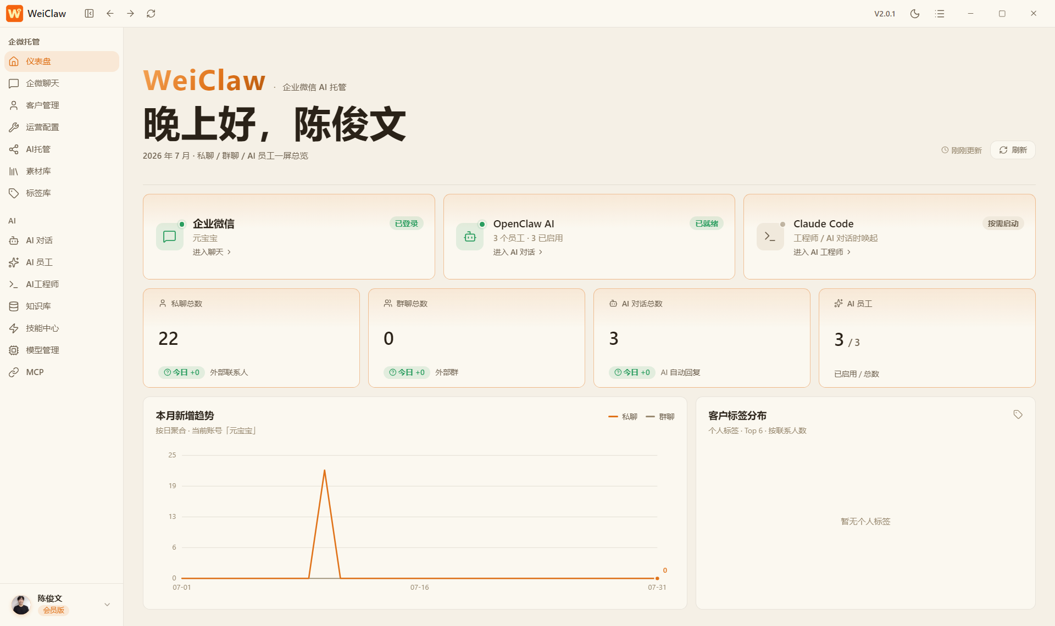The image size is (1055, 626).
Task: Click the group icon in 群聊总数 card
Action: tap(388, 303)
